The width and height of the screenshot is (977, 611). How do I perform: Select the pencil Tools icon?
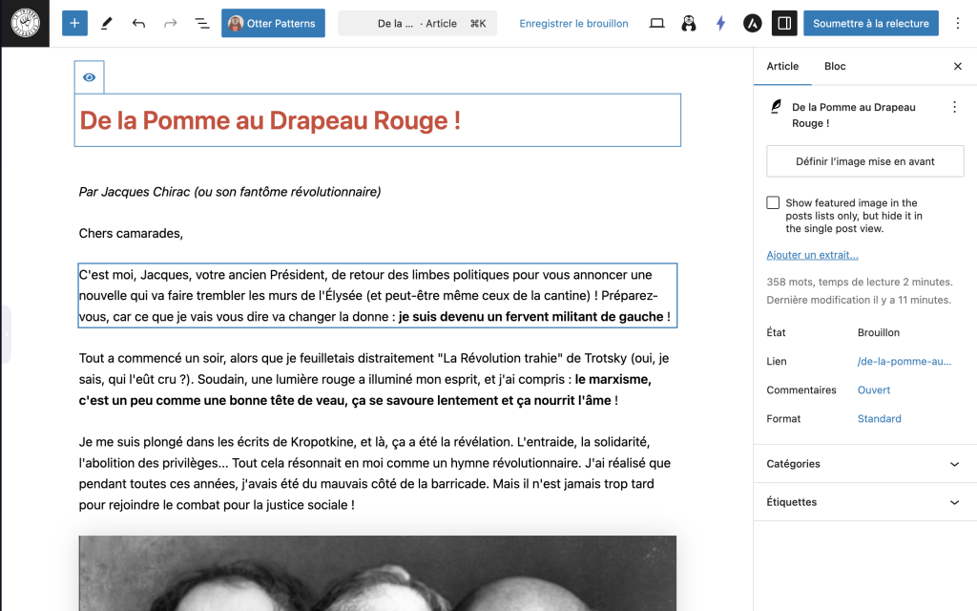point(107,23)
